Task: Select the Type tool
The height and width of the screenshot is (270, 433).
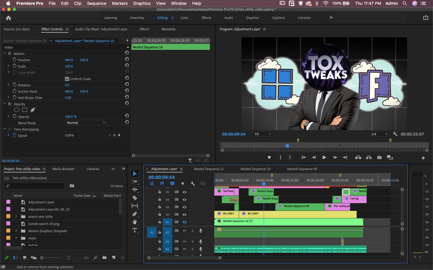Action: (135, 230)
